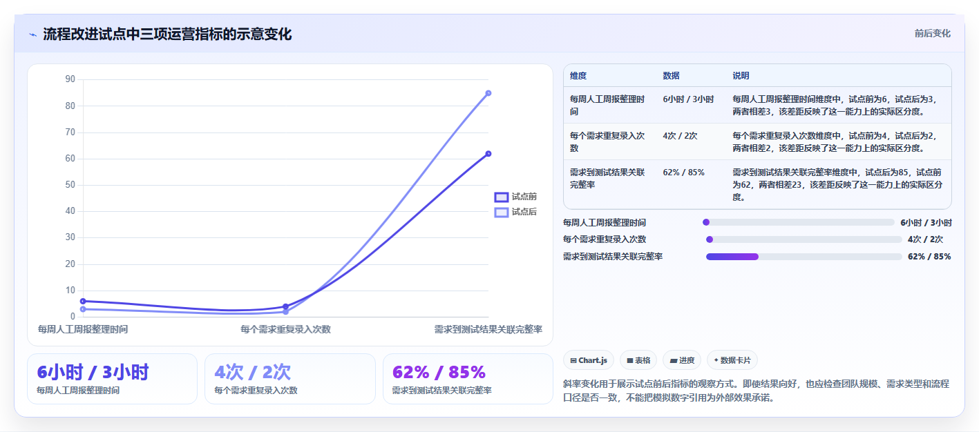Select the 维度 column header

click(x=578, y=76)
